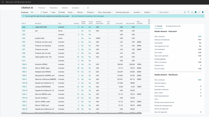This screenshot has height=117, width=209.
Task: Click 'Yes' L.M. value for 1925-W
Action: point(90,83)
